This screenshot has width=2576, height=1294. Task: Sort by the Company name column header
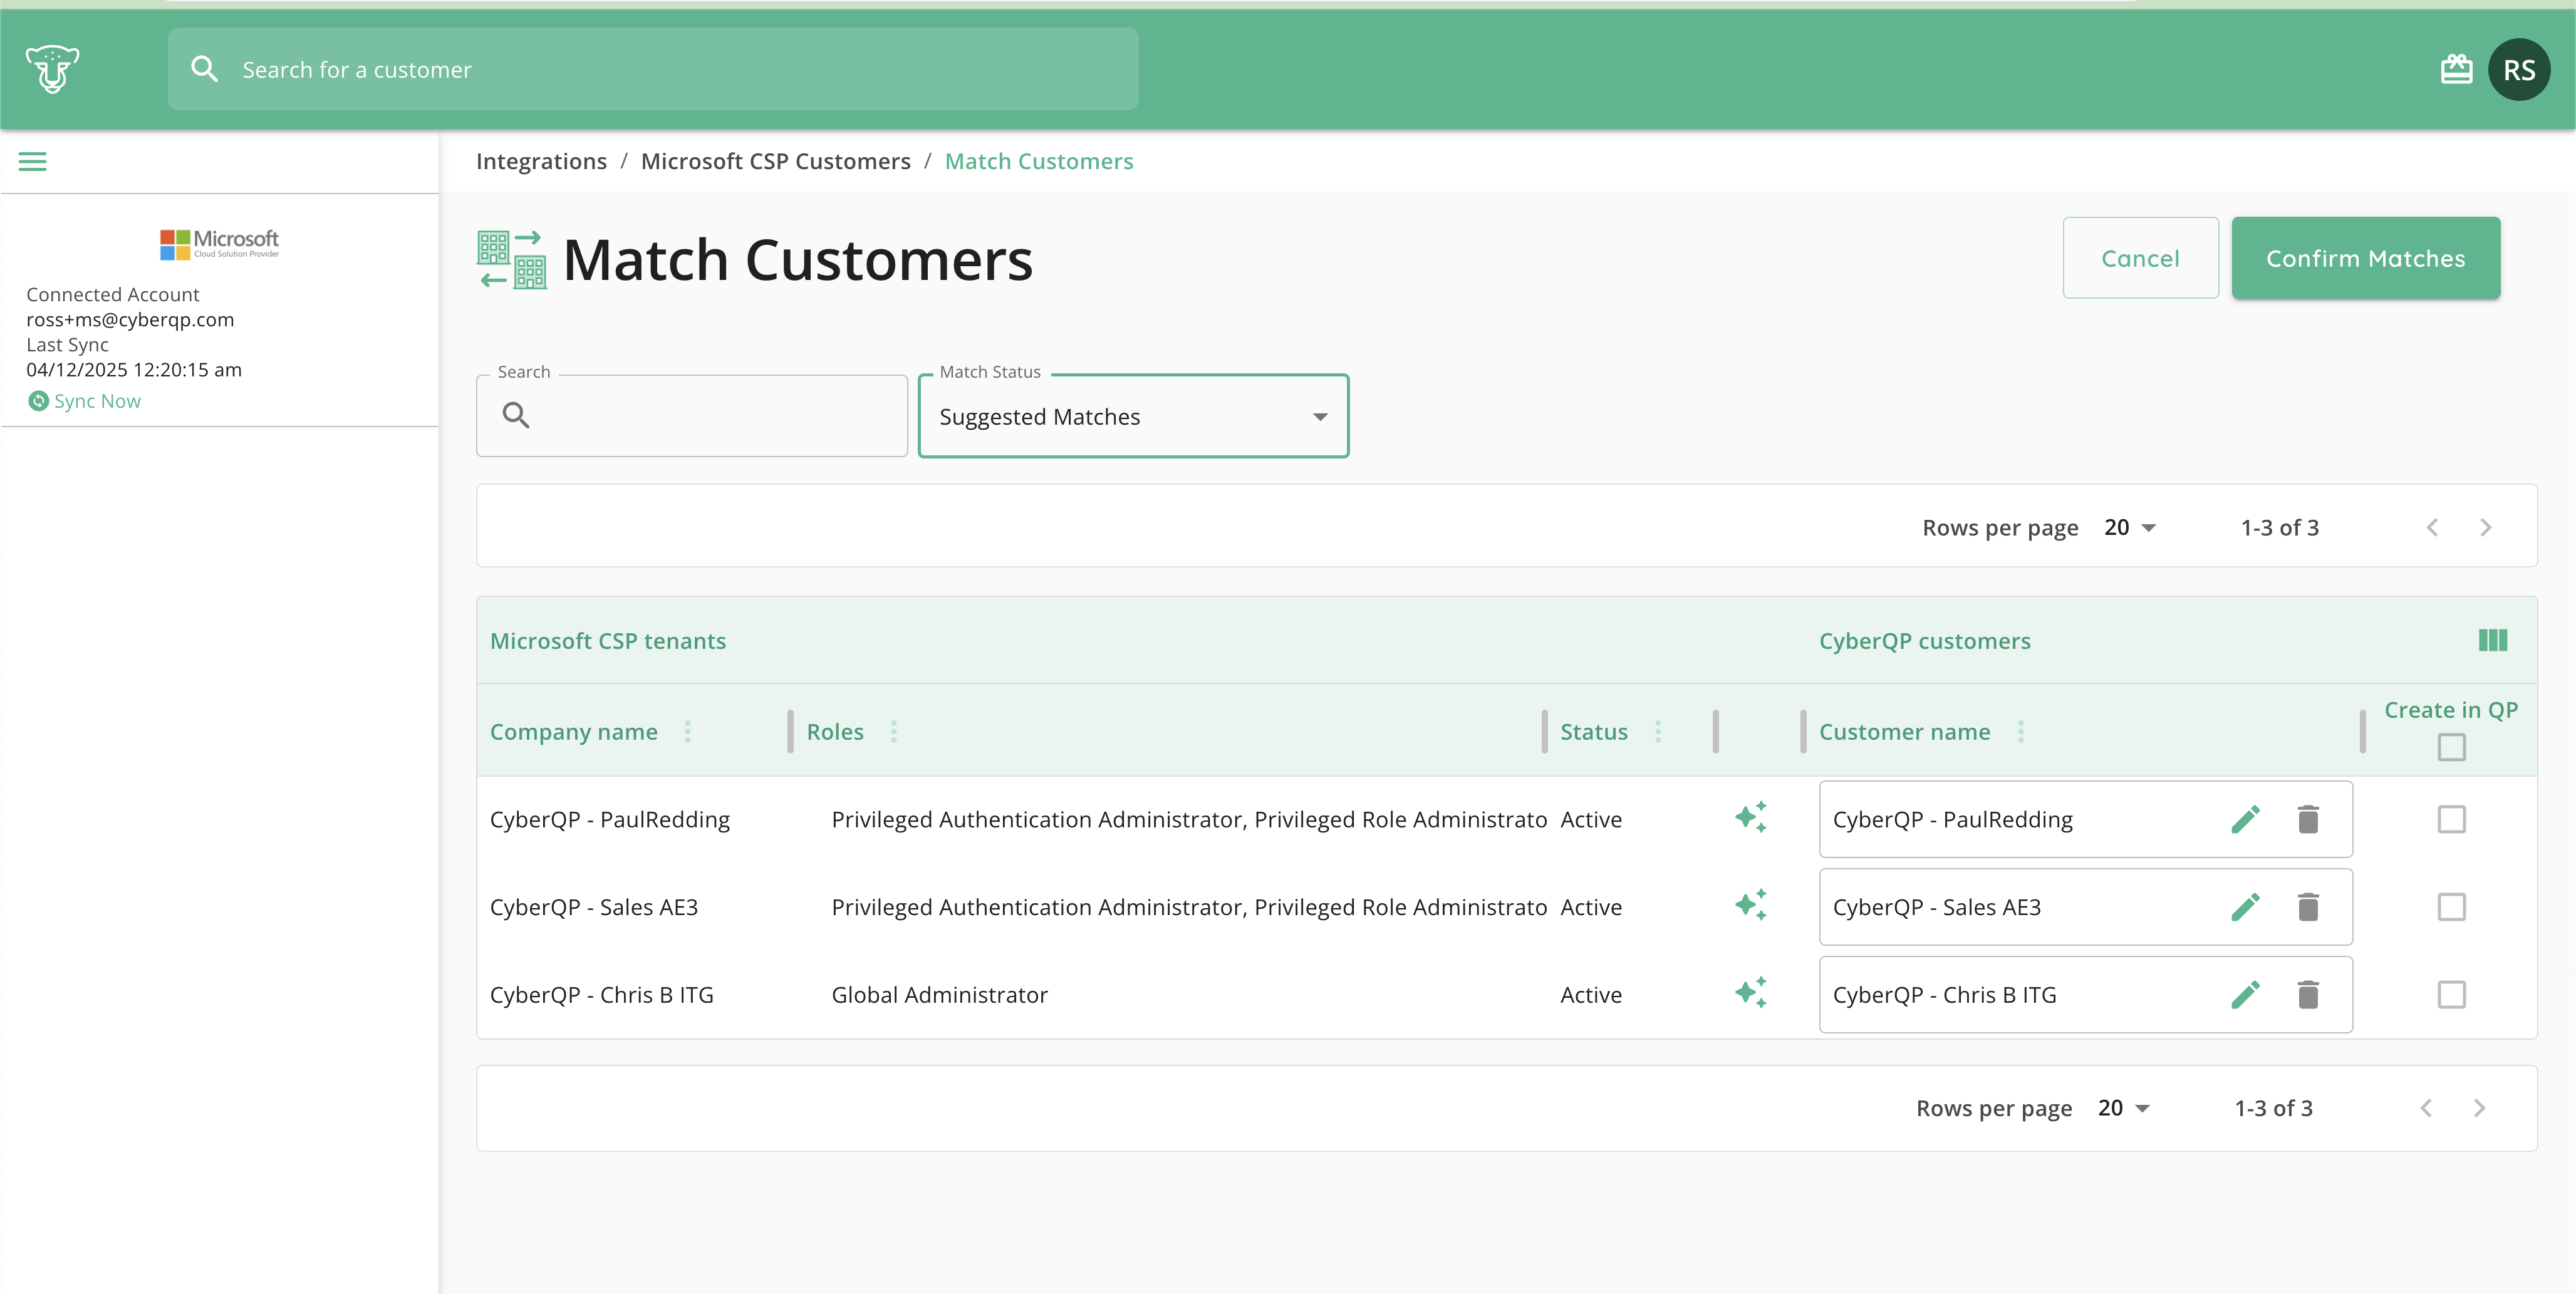[573, 732]
